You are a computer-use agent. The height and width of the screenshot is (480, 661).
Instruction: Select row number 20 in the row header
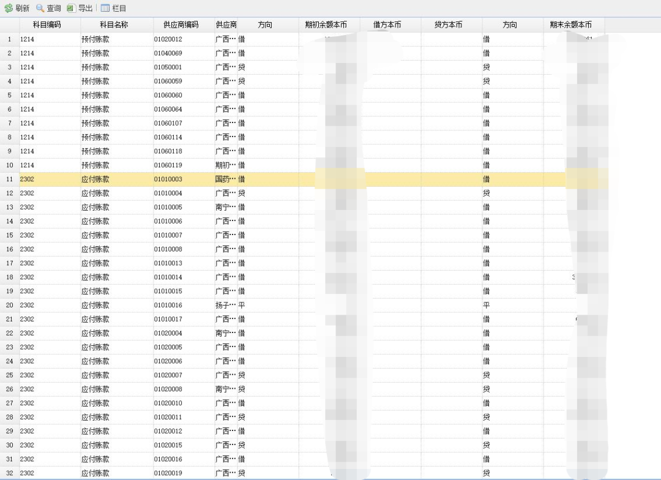click(9, 305)
